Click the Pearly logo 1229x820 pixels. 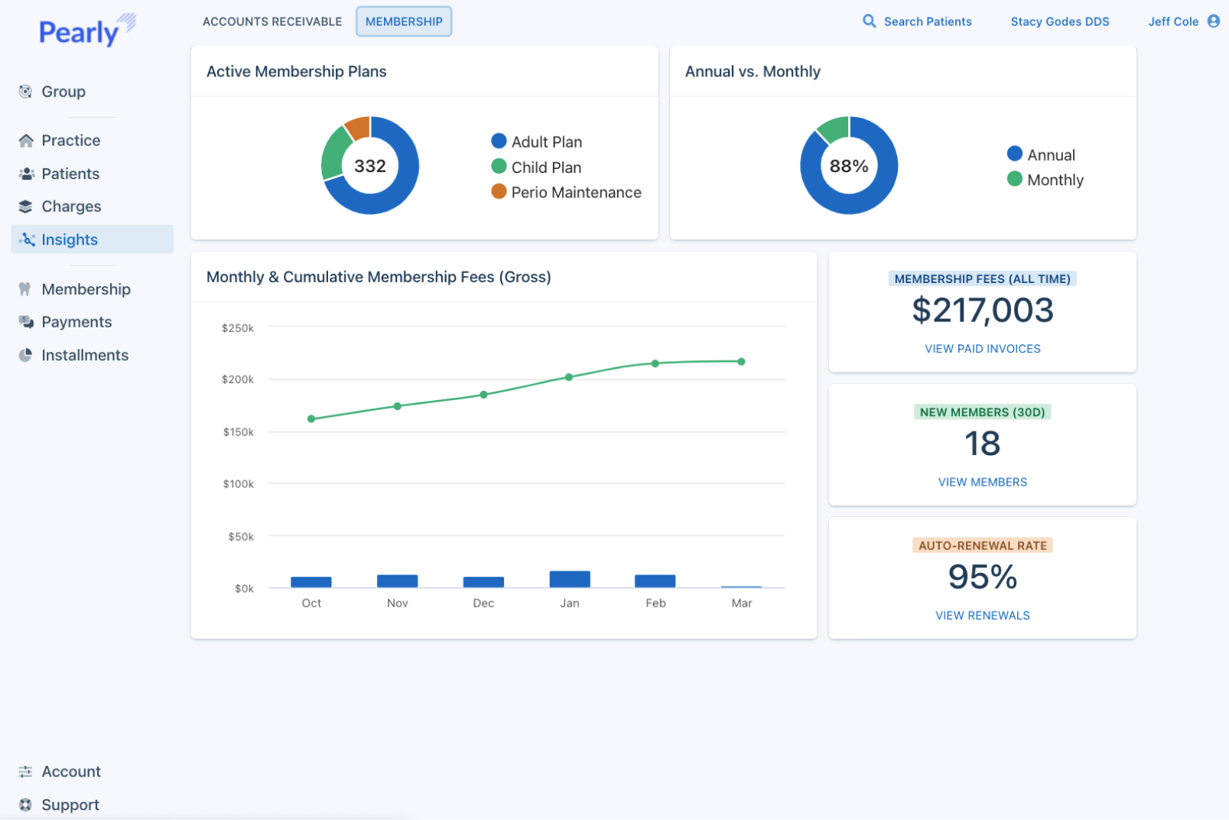pos(87,31)
